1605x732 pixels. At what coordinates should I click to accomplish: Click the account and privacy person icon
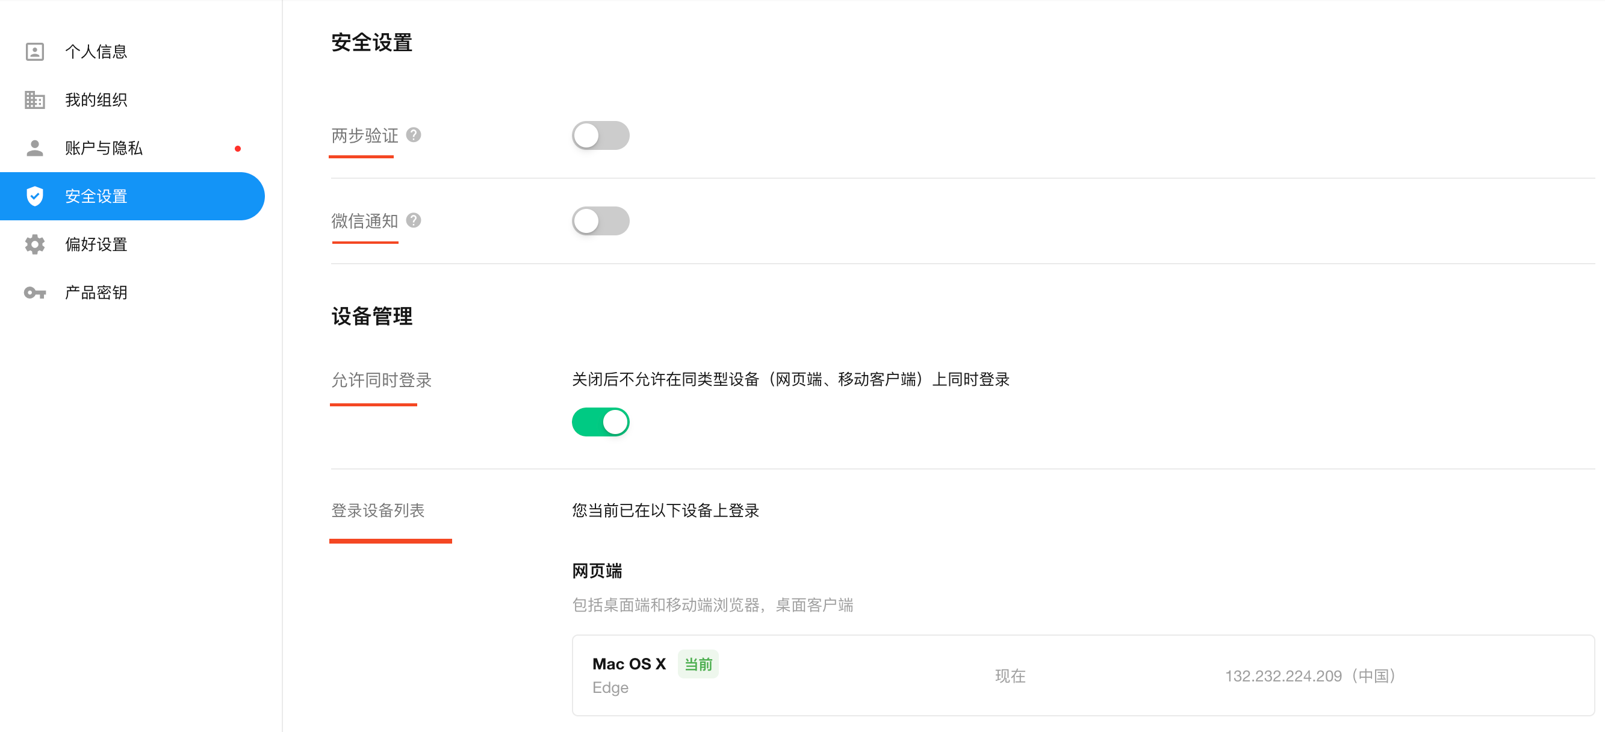(35, 148)
